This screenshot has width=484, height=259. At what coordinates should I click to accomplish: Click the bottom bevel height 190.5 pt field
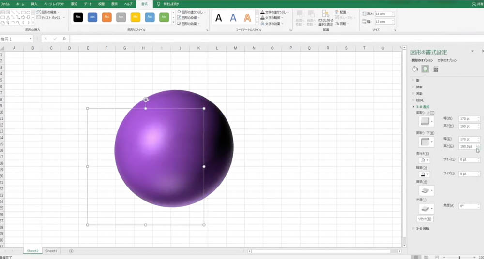(467, 147)
